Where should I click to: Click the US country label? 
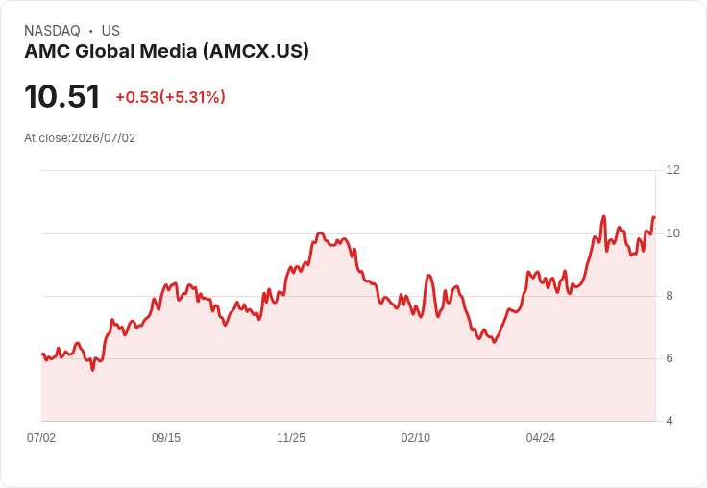pyautogui.click(x=110, y=31)
